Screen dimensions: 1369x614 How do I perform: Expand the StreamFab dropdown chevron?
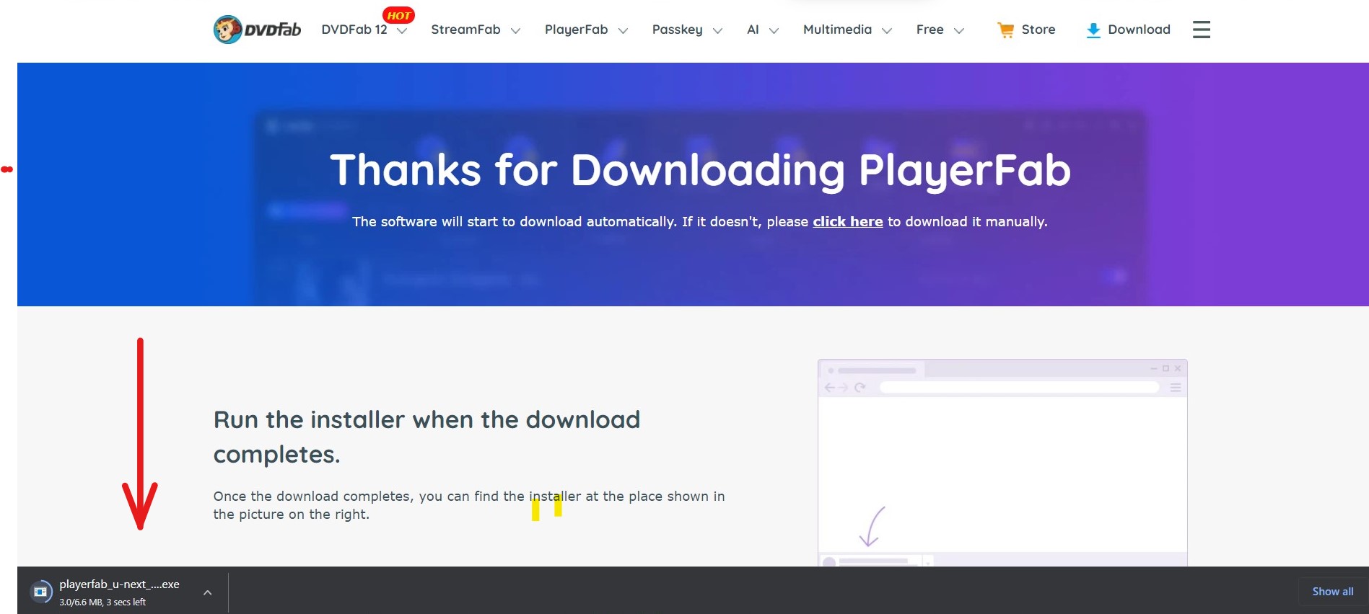pyautogui.click(x=515, y=31)
